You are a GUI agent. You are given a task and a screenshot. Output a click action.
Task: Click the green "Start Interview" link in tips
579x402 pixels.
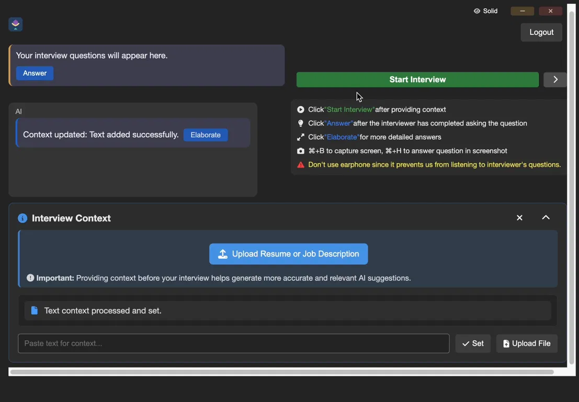point(349,110)
